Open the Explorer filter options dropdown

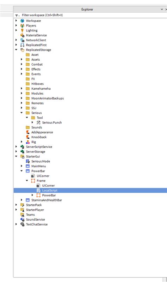coord(17,16)
